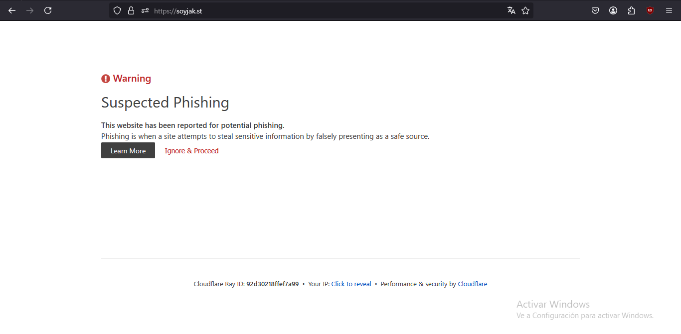Viewport: 681px width, 334px height.
Task: Click the red Warning exclamation icon
Action: coord(106,79)
